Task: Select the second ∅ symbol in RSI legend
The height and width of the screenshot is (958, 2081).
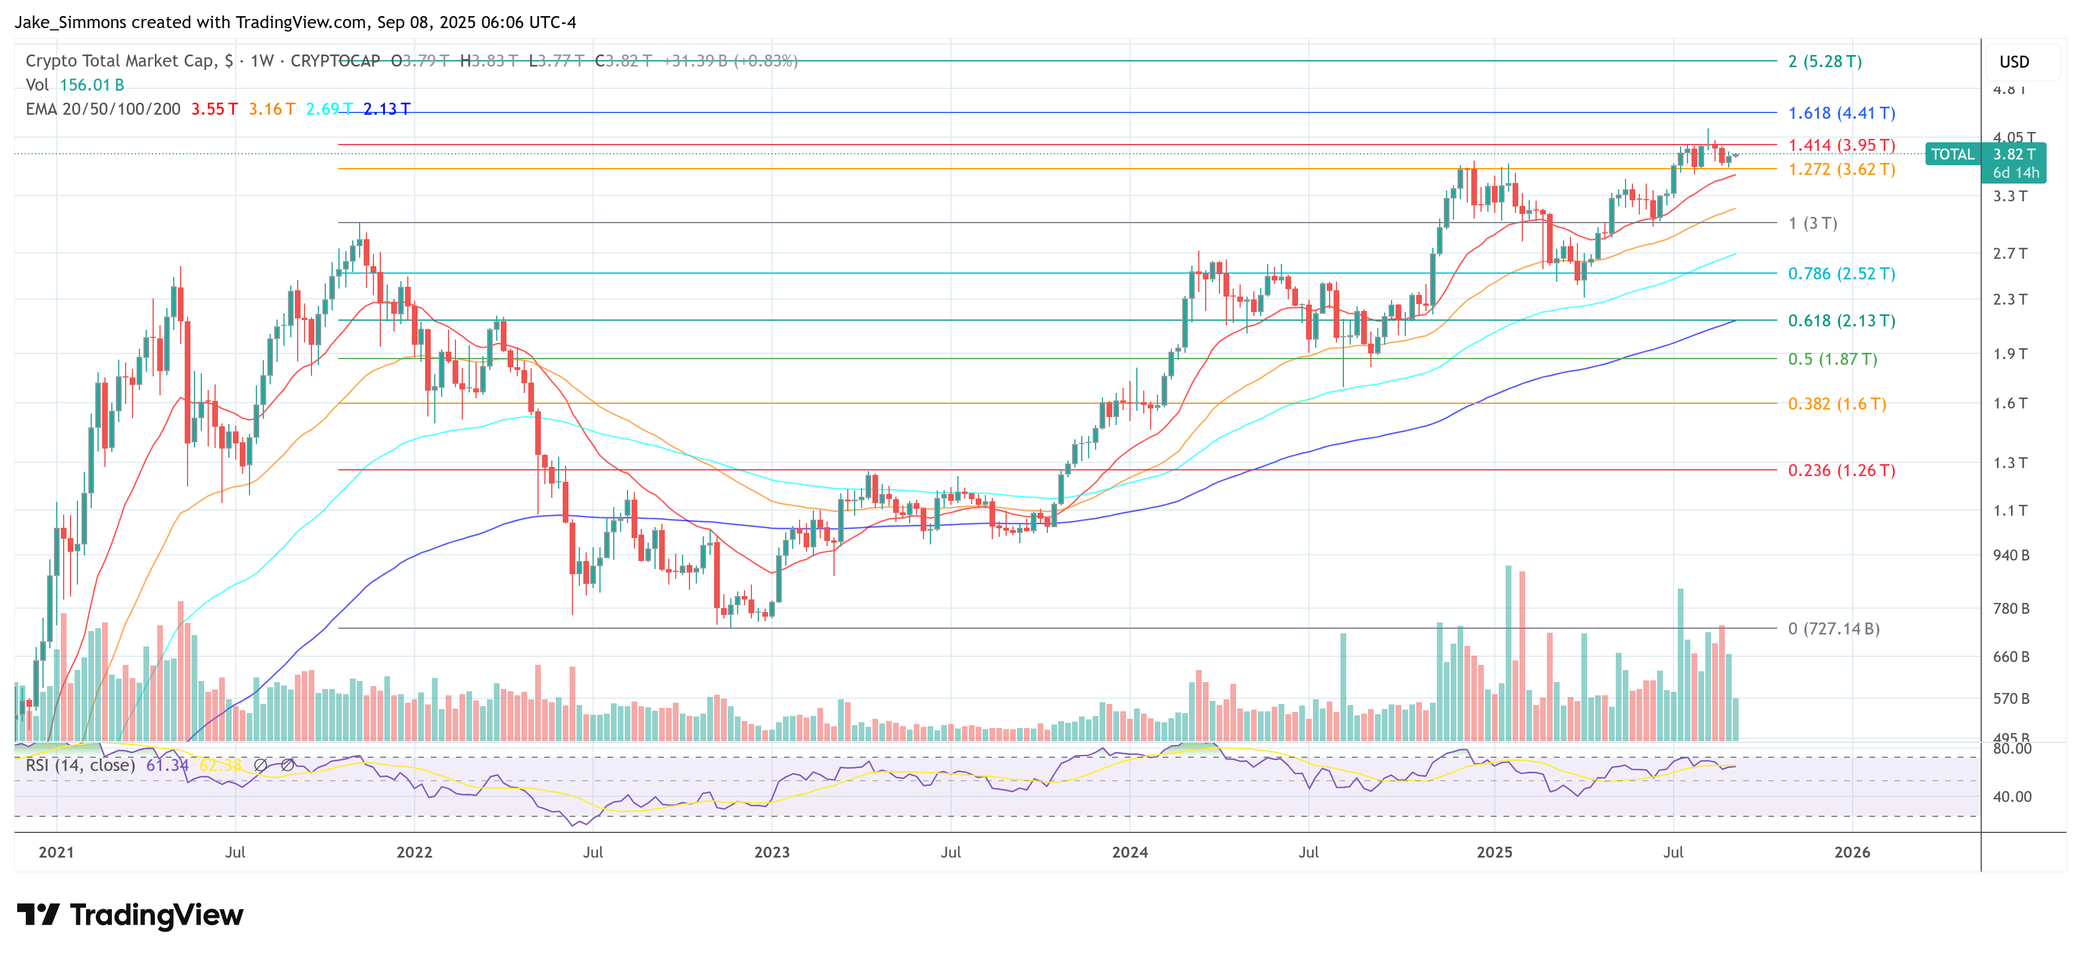Action: [287, 764]
